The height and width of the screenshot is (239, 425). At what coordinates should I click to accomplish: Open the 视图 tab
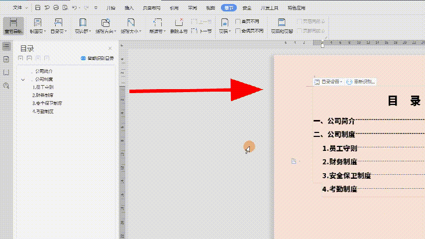pos(211,8)
